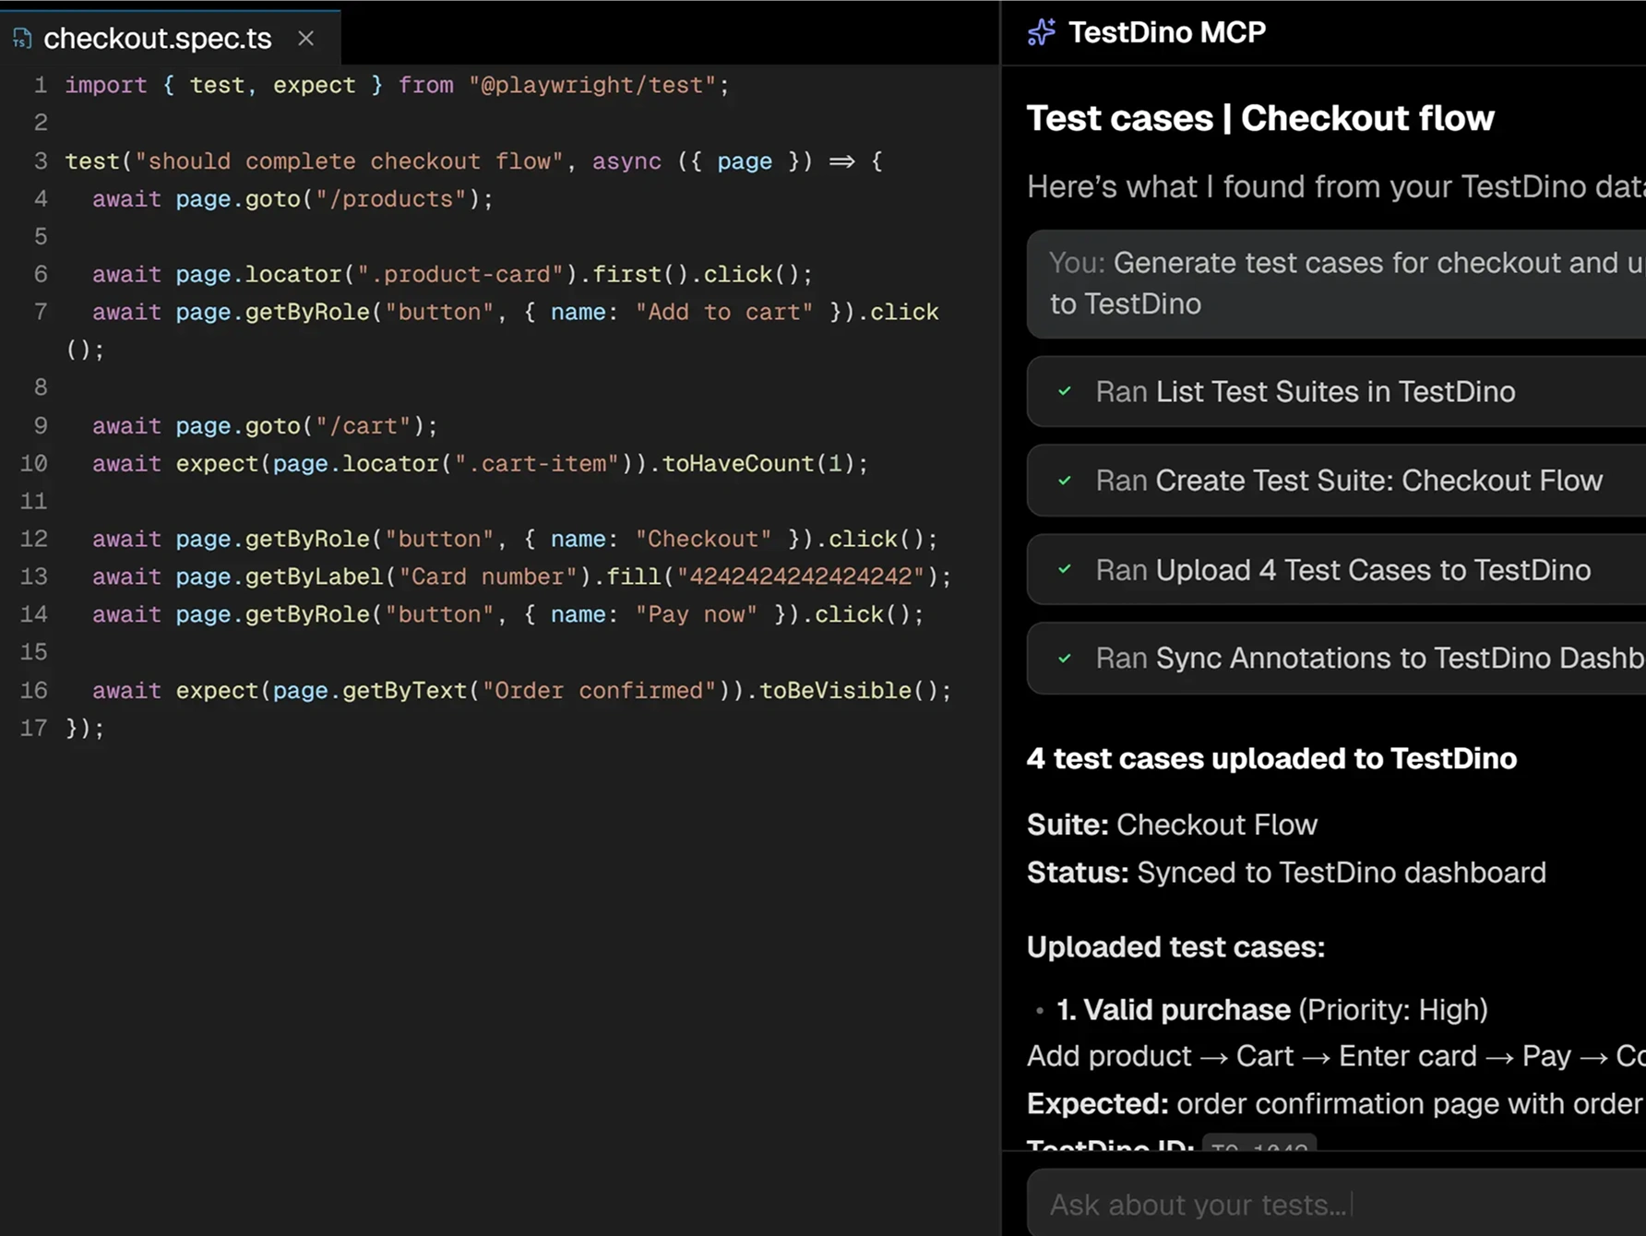
Task: Click the ".product-card" locator string
Action: point(460,274)
